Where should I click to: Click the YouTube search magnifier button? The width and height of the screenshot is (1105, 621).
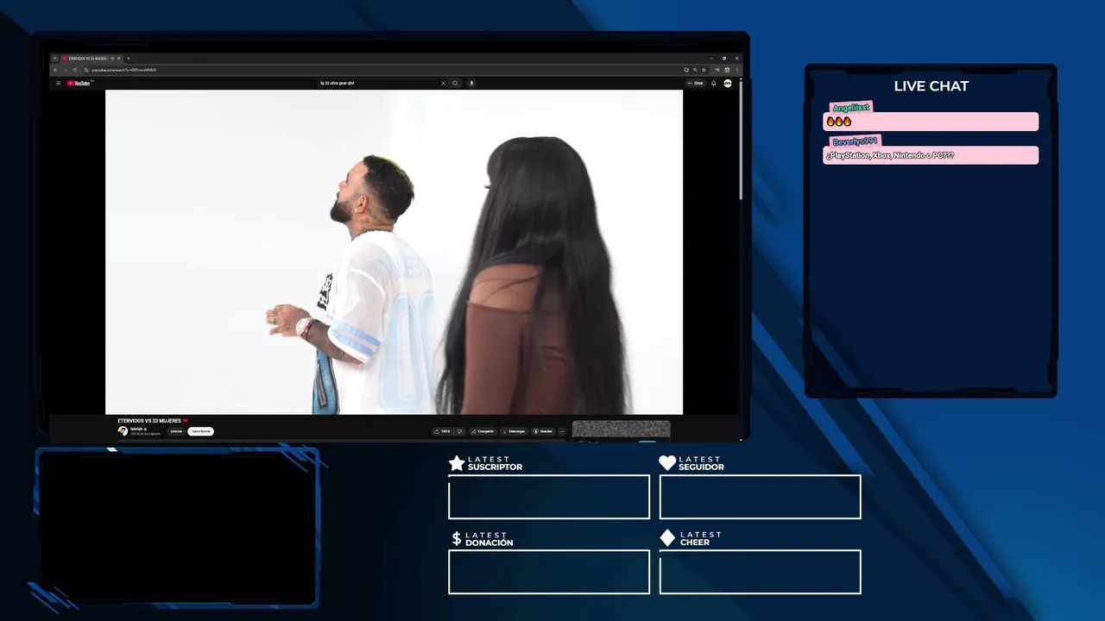tap(456, 83)
